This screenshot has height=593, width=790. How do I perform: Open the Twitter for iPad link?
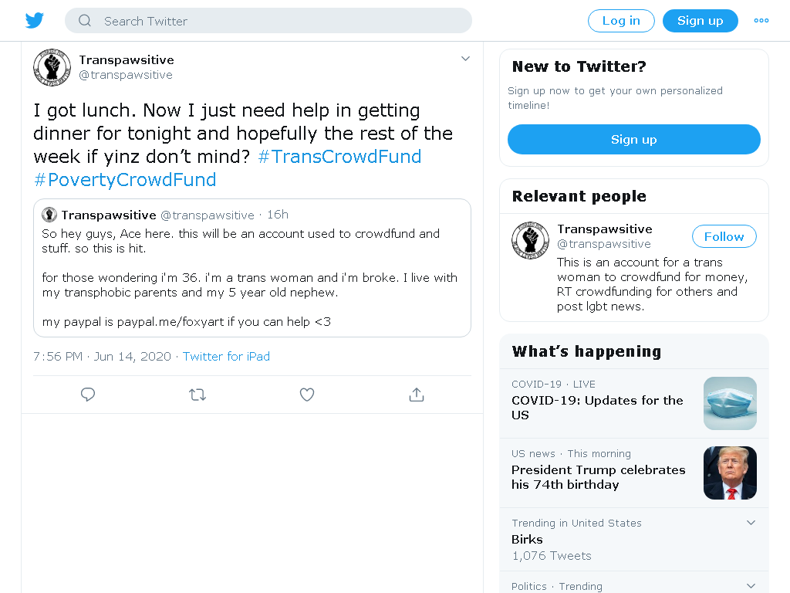[x=226, y=357]
